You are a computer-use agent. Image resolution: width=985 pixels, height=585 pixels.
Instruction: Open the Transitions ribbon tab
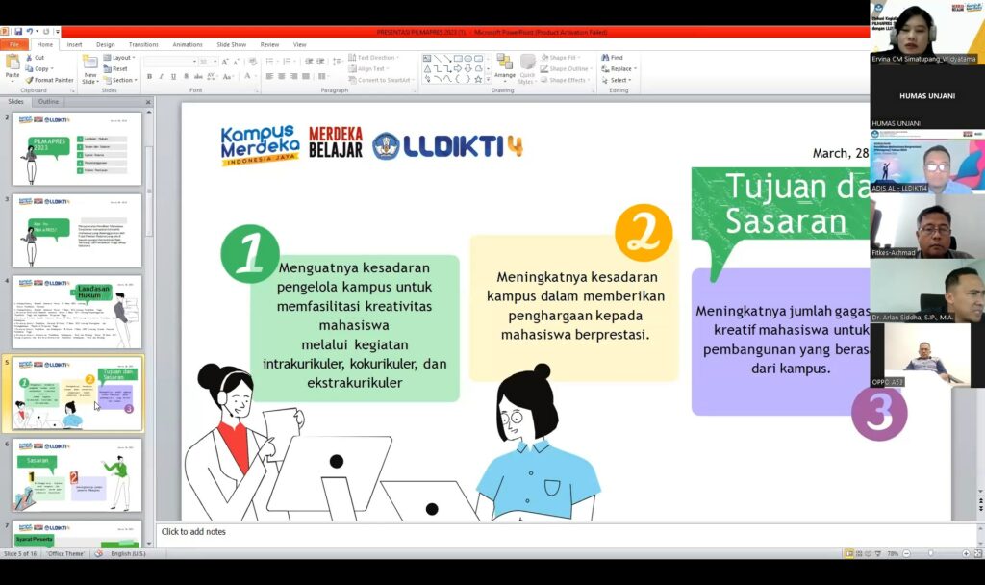click(143, 44)
